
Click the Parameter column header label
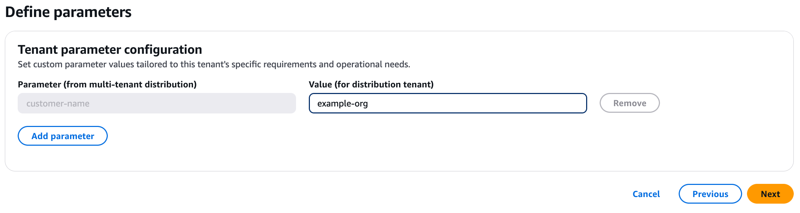pos(107,84)
